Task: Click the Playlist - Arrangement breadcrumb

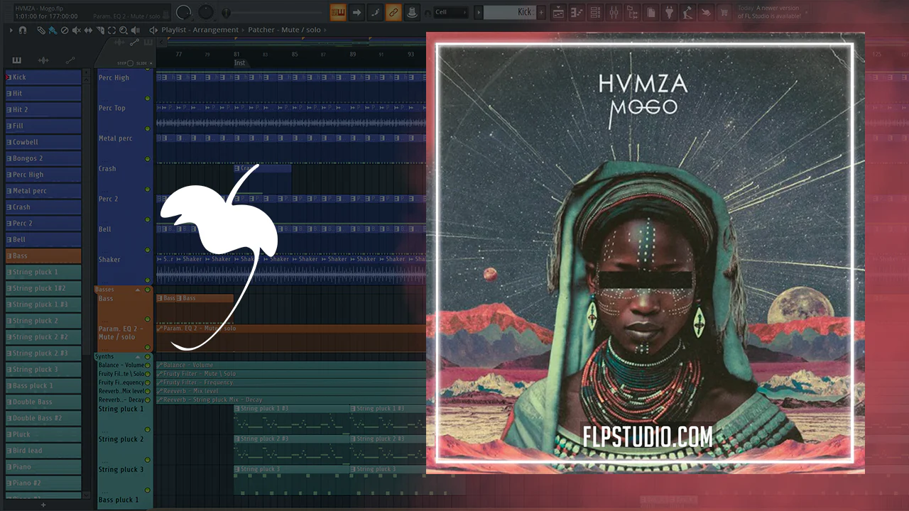Action: pyautogui.click(x=200, y=30)
